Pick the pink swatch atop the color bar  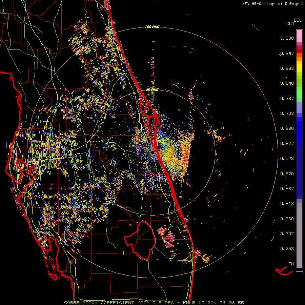pyautogui.click(x=299, y=35)
